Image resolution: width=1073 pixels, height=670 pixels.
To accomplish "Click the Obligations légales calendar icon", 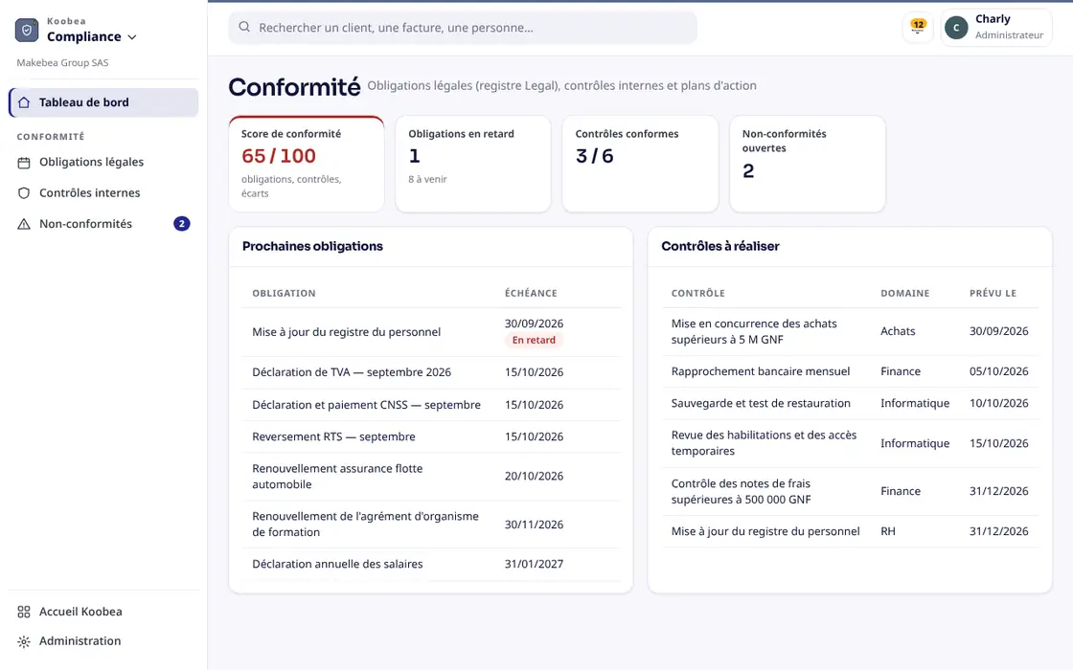I will 24,163.
